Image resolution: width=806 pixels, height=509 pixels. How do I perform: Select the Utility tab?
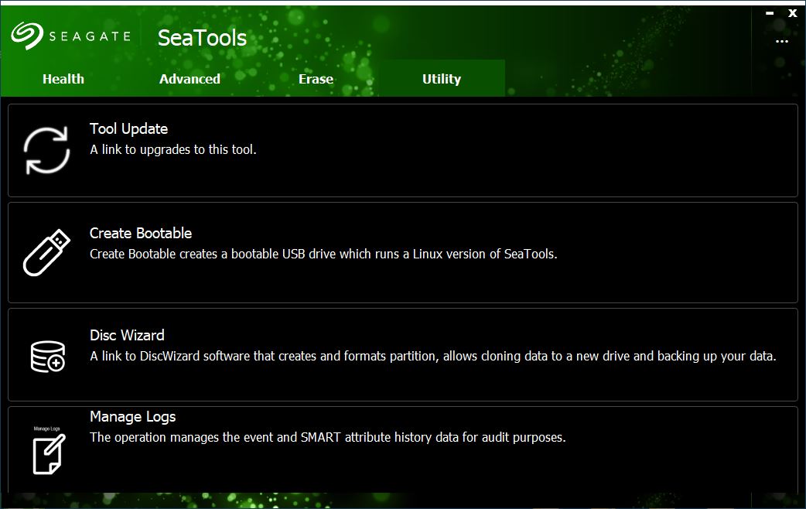[x=442, y=79]
